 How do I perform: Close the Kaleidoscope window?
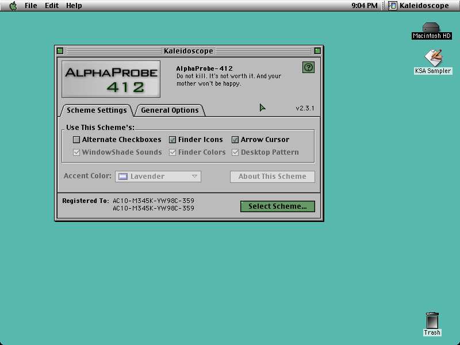(x=60, y=51)
